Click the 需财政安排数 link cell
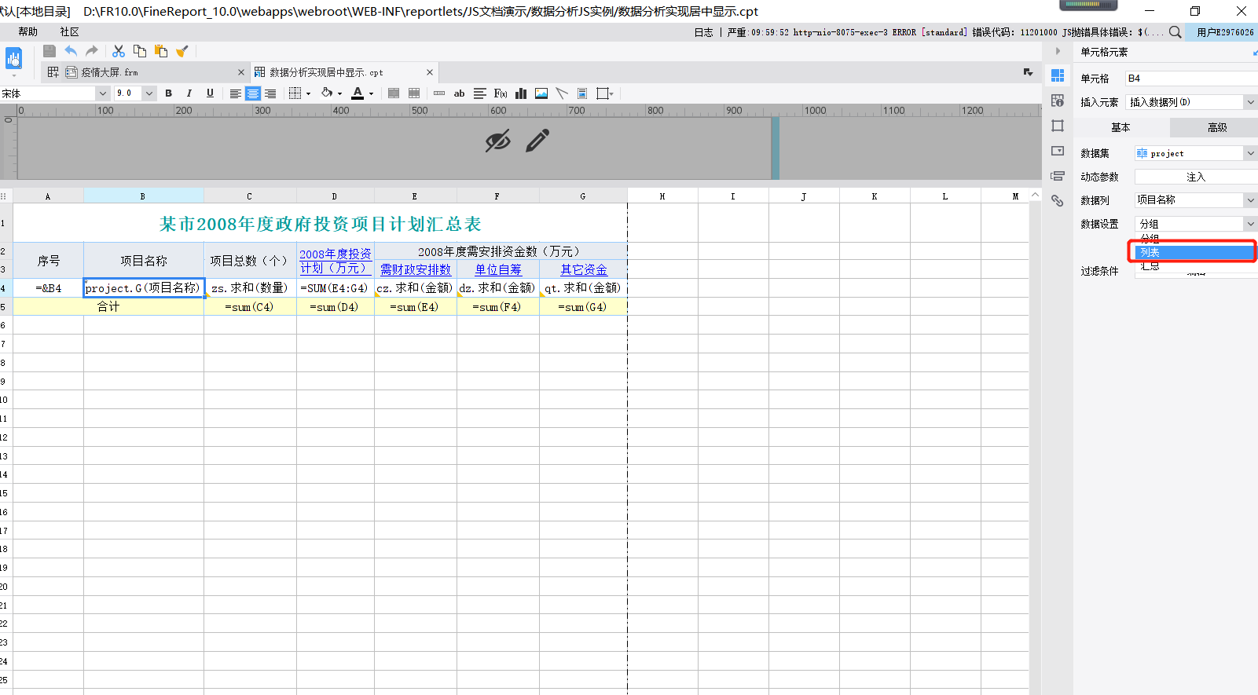 [x=416, y=269]
